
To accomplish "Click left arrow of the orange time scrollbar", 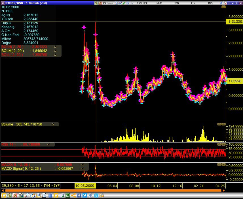I will pyautogui.click(x=3, y=190).
